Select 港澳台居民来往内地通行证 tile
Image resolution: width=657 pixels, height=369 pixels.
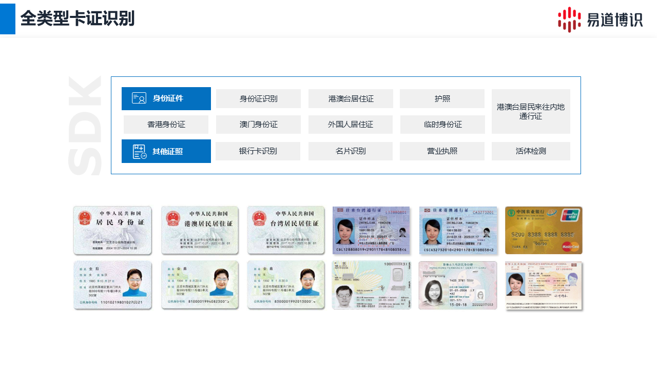[x=531, y=111]
